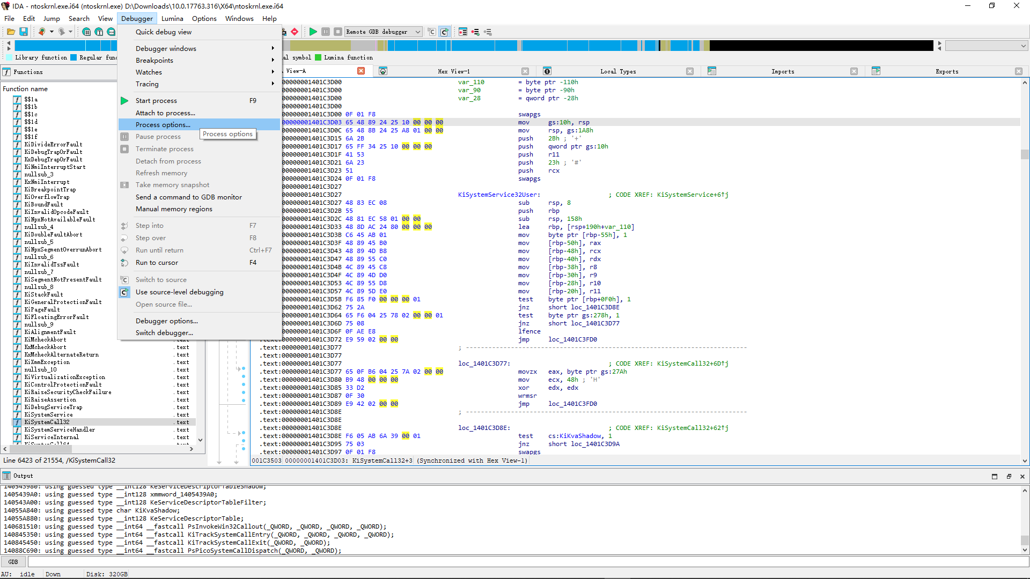The image size is (1030, 579).
Task: Toggle source-level debugging toolbar button
Action: point(444,32)
